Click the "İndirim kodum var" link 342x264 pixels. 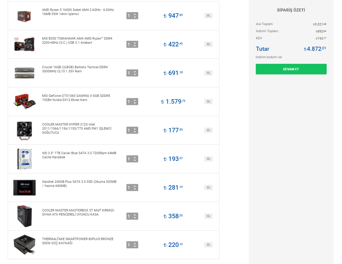pos(269,57)
